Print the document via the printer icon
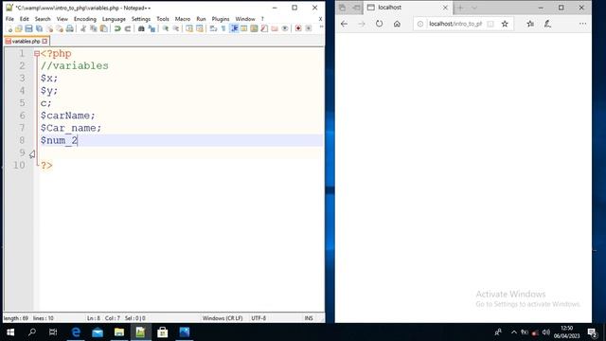 tap(69, 28)
